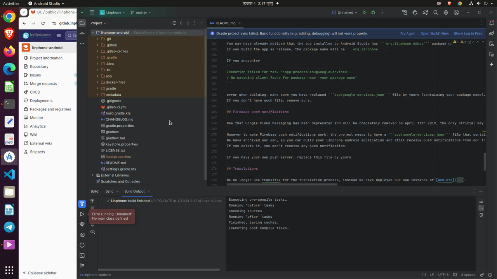Viewport: 497px width, 279px height.
Task: Click the UTF-8 encoding in status bar
Action: [443, 275]
